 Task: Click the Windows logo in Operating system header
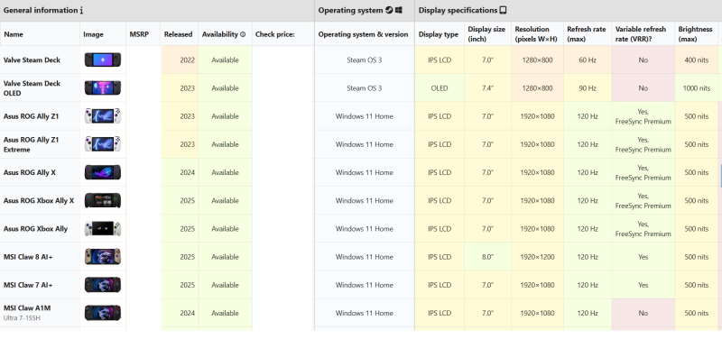pos(399,10)
